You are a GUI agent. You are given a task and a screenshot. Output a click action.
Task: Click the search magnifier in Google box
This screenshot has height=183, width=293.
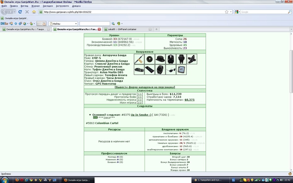pyautogui.click(x=289, y=12)
